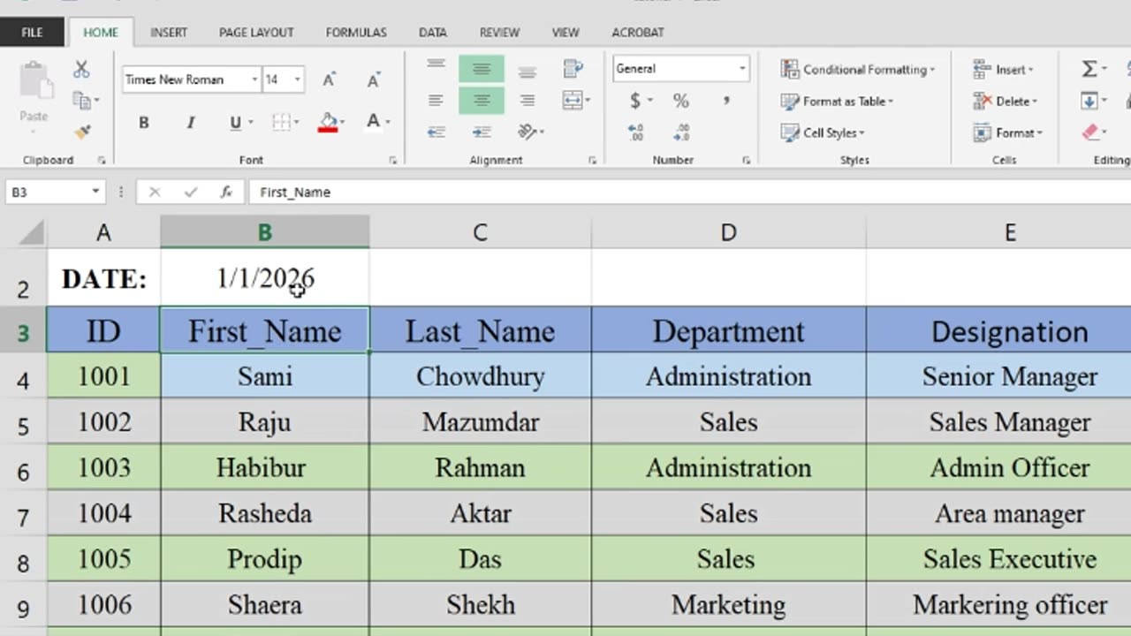Toggle Middle Align

[482, 69]
